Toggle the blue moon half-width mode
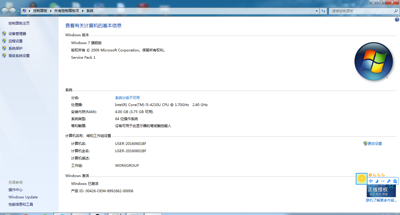400x215 pixels. (x=377, y=181)
